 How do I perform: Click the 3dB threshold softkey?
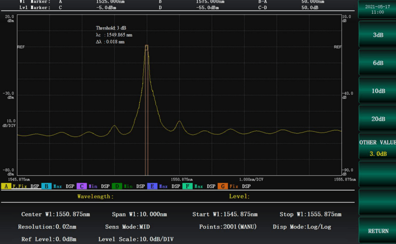[x=378, y=35]
